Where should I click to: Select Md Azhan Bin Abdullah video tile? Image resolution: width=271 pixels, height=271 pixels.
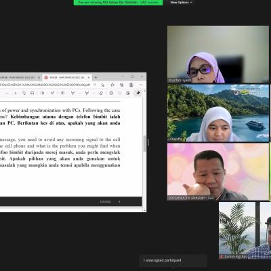[x=218, y=172]
